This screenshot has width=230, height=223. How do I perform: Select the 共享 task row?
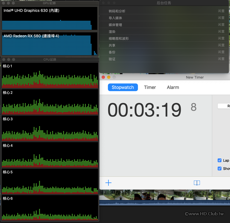(164, 45)
